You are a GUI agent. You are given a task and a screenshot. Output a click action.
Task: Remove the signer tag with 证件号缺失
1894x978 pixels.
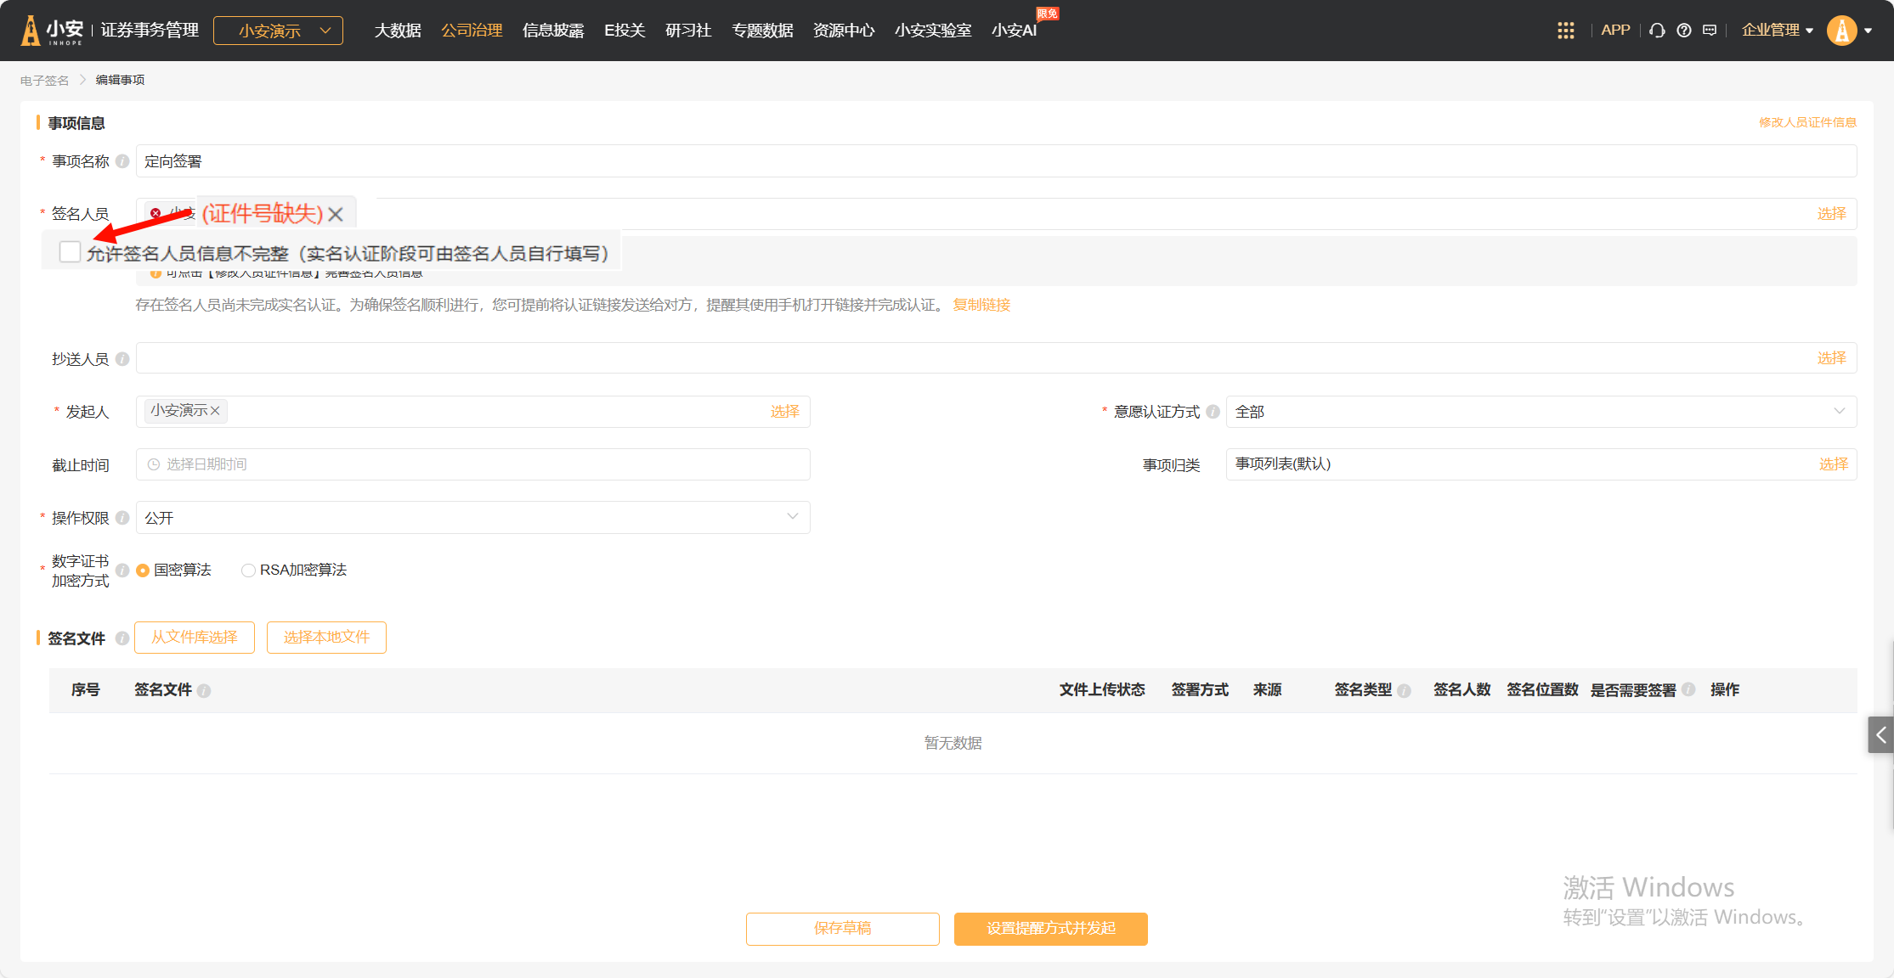(x=336, y=215)
